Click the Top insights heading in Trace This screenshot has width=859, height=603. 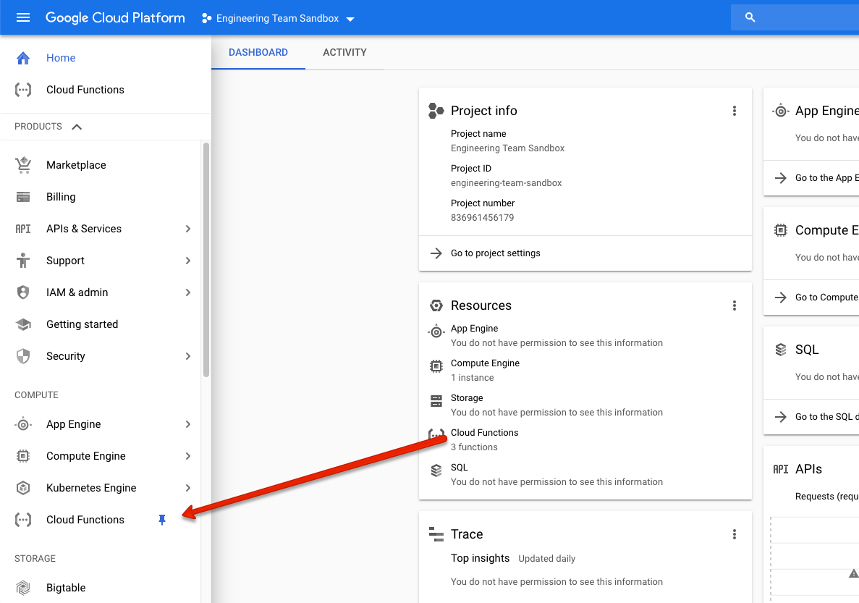pos(480,558)
